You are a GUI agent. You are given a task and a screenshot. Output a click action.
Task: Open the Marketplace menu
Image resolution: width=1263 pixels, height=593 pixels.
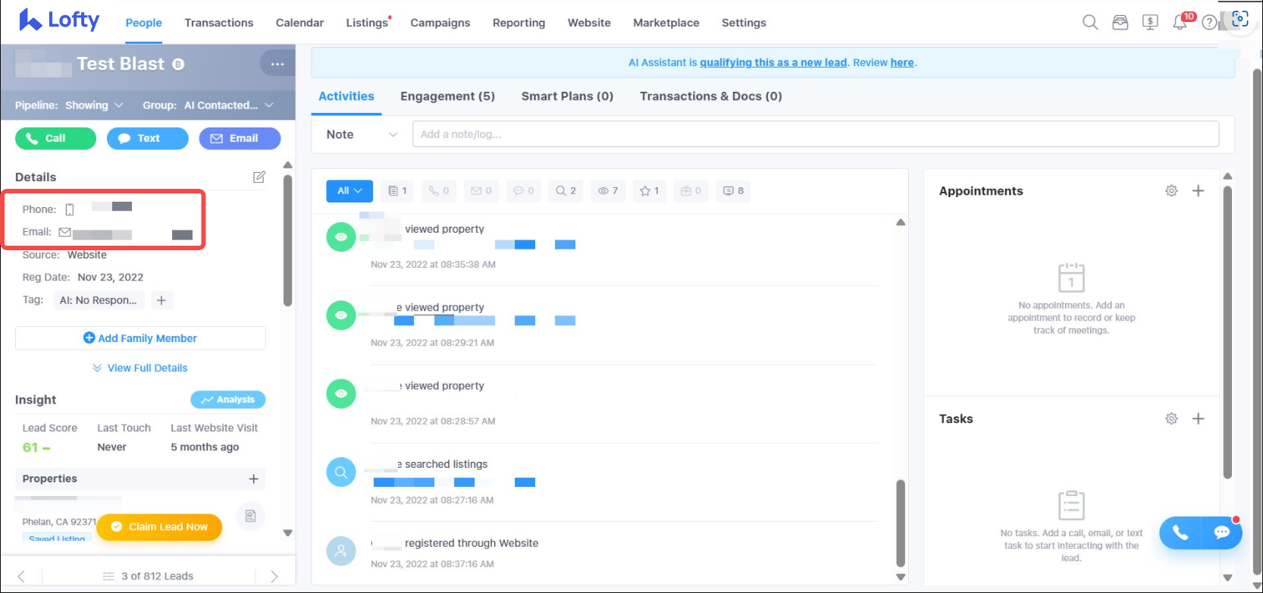pos(666,23)
